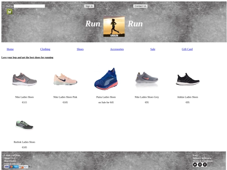Open the Terms & Conditions footer link

203,161
